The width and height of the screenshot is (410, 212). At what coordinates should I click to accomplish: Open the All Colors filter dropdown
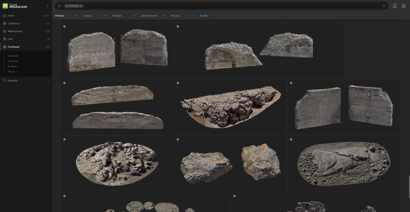[182, 16]
